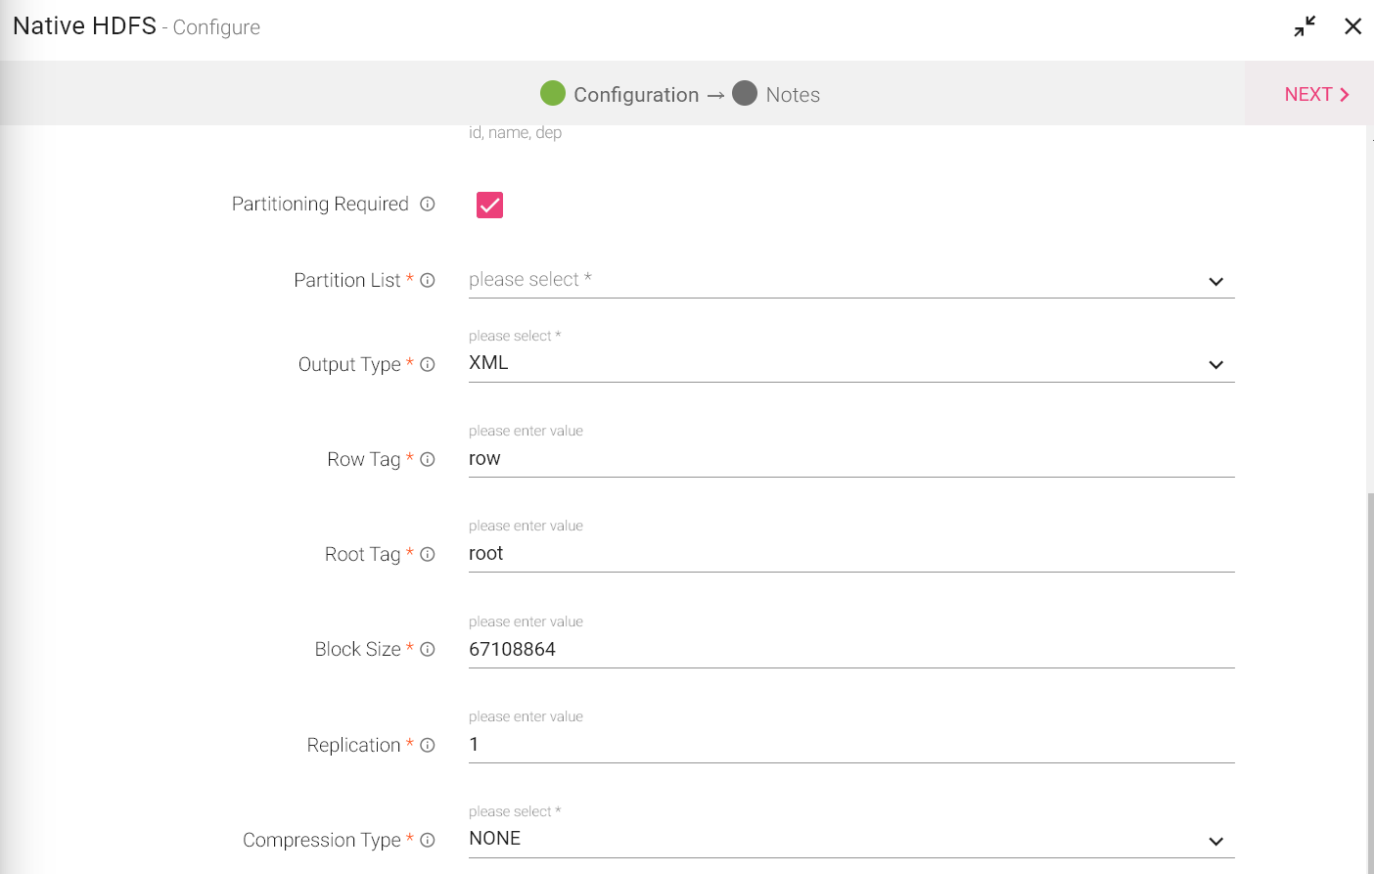Screen dimensions: 1374x874
Task: Click the Block Size field with 67108864
Action: 849,650
